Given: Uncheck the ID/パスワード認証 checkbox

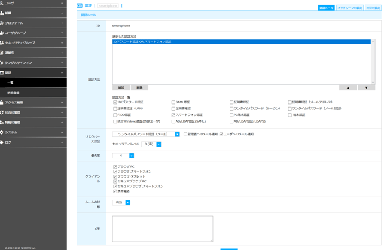Looking at the screenshot, I should [x=115, y=102].
